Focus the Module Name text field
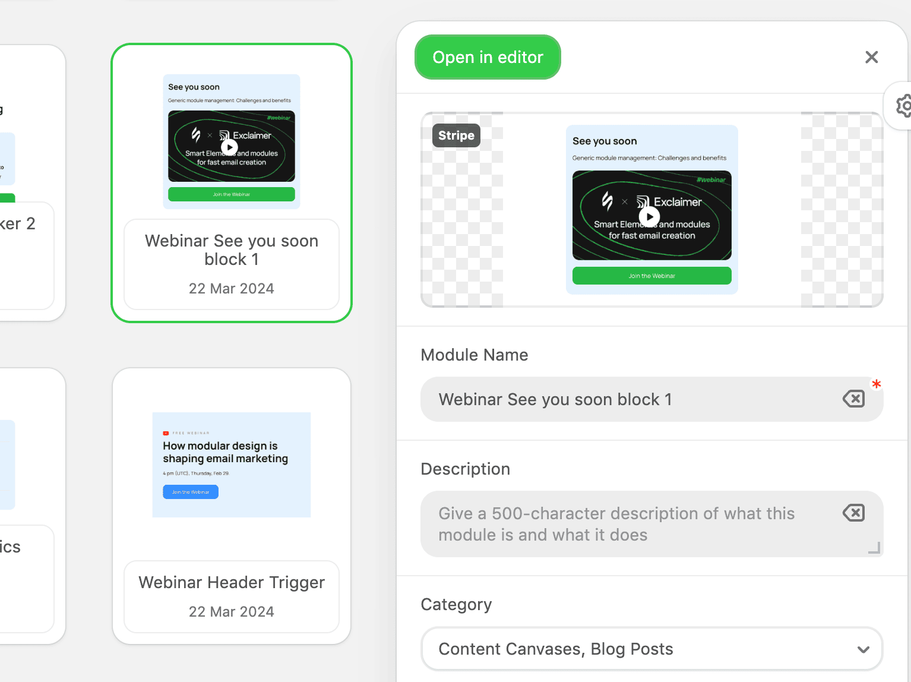Screen dimensions: 911x682 click(x=630, y=399)
